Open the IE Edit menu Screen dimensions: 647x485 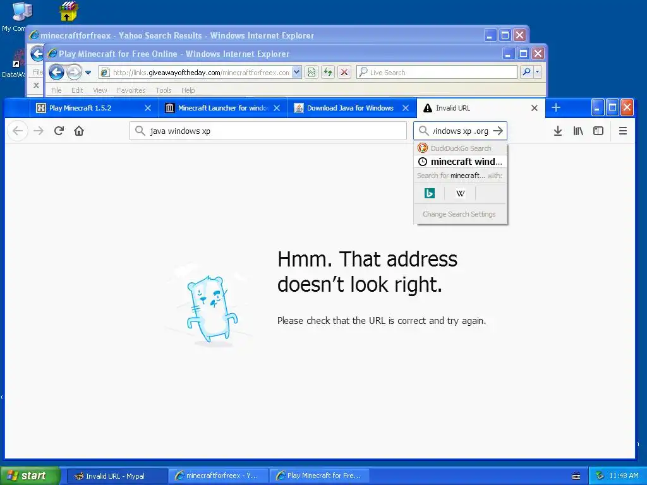(x=77, y=90)
